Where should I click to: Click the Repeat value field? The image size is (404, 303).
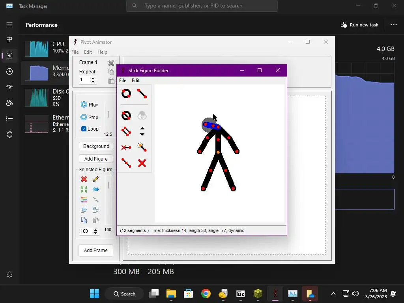84,80
